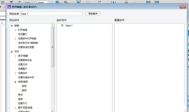Select the 置于顶层/底层 action
The width and height of the screenshot is (189, 112).
[25, 108]
